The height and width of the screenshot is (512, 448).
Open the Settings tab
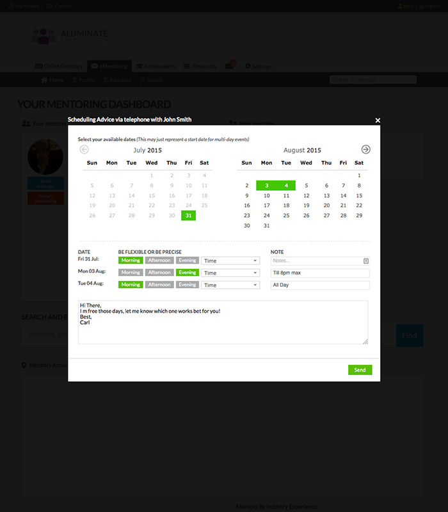click(x=258, y=67)
